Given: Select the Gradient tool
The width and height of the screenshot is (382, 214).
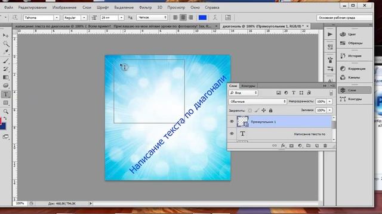Looking at the screenshot, I should tap(5, 77).
